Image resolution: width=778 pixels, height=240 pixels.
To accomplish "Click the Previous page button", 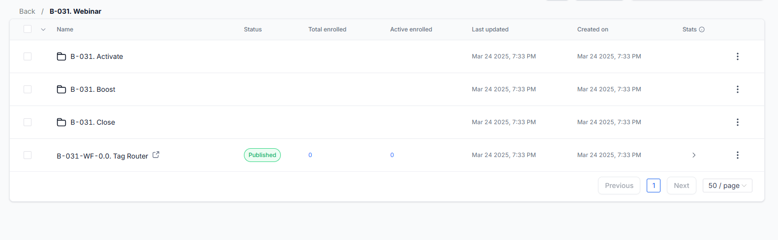I will click(x=619, y=186).
